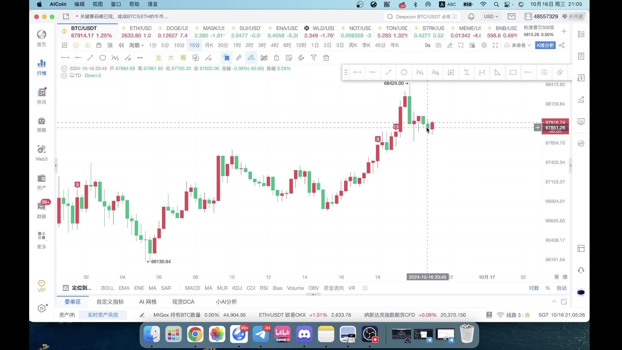Viewport: 622px width, 350px height.
Task: Select the circle drawing tool in toolbar
Action: pyautogui.click(x=103, y=58)
